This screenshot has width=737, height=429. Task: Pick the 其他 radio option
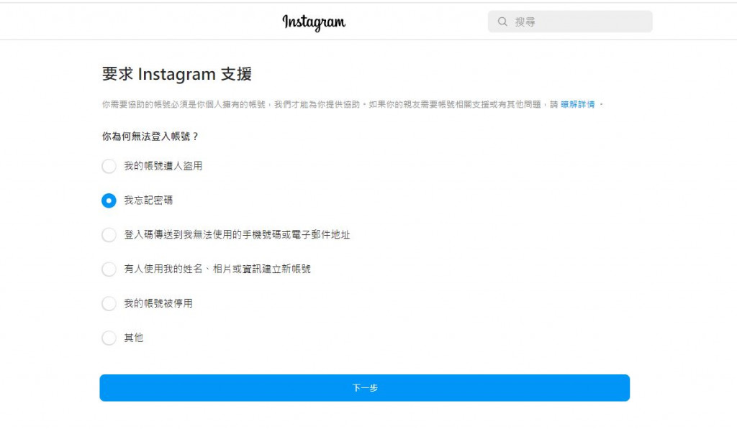[x=109, y=338]
